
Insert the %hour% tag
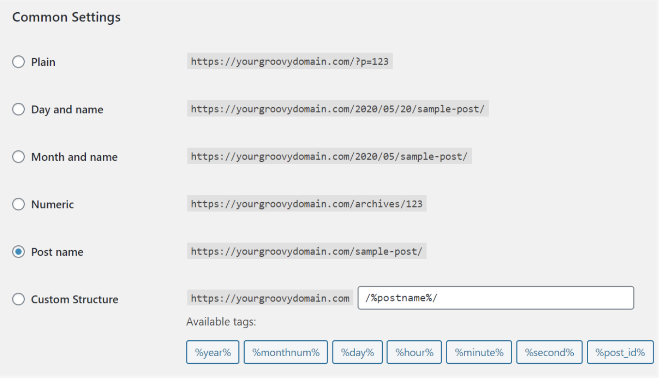(414, 352)
